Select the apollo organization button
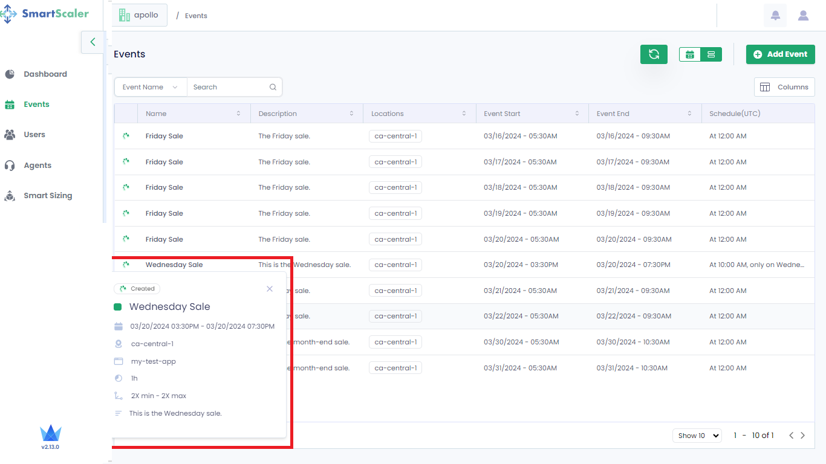The image size is (826, 464). pyautogui.click(x=140, y=15)
